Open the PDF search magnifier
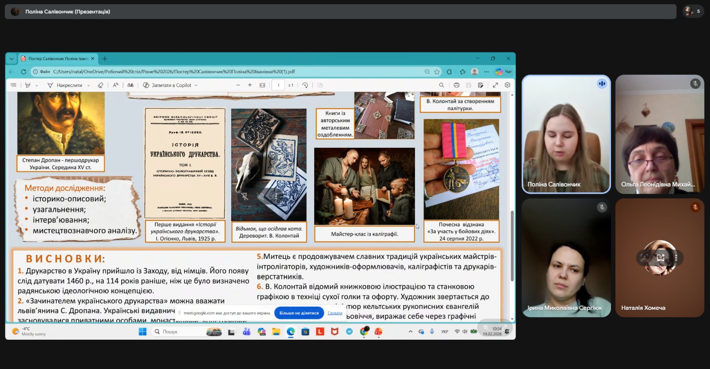The image size is (710, 369). coord(441,85)
